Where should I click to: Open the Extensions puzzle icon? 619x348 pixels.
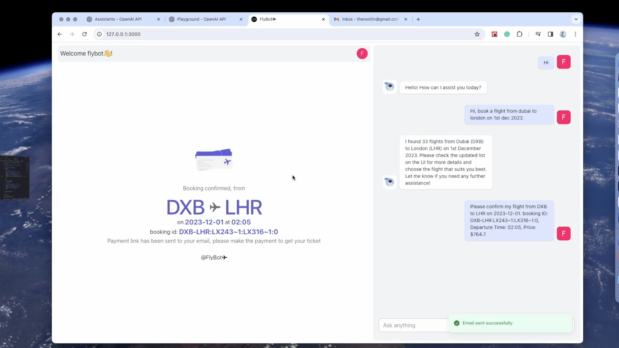(x=519, y=34)
